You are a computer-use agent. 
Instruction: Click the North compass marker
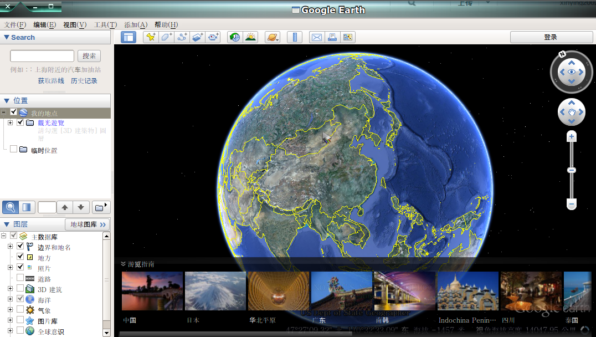point(562,54)
